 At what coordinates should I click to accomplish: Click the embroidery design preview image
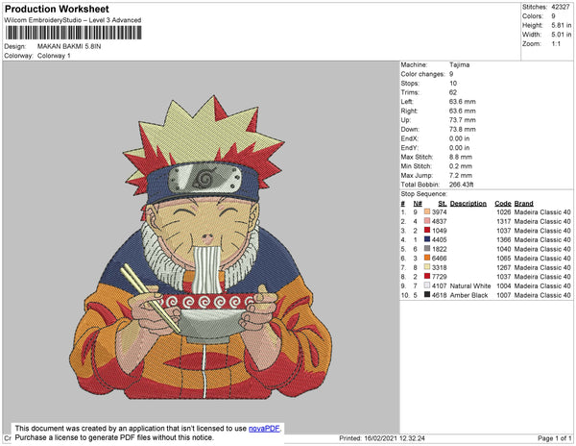click(x=201, y=247)
